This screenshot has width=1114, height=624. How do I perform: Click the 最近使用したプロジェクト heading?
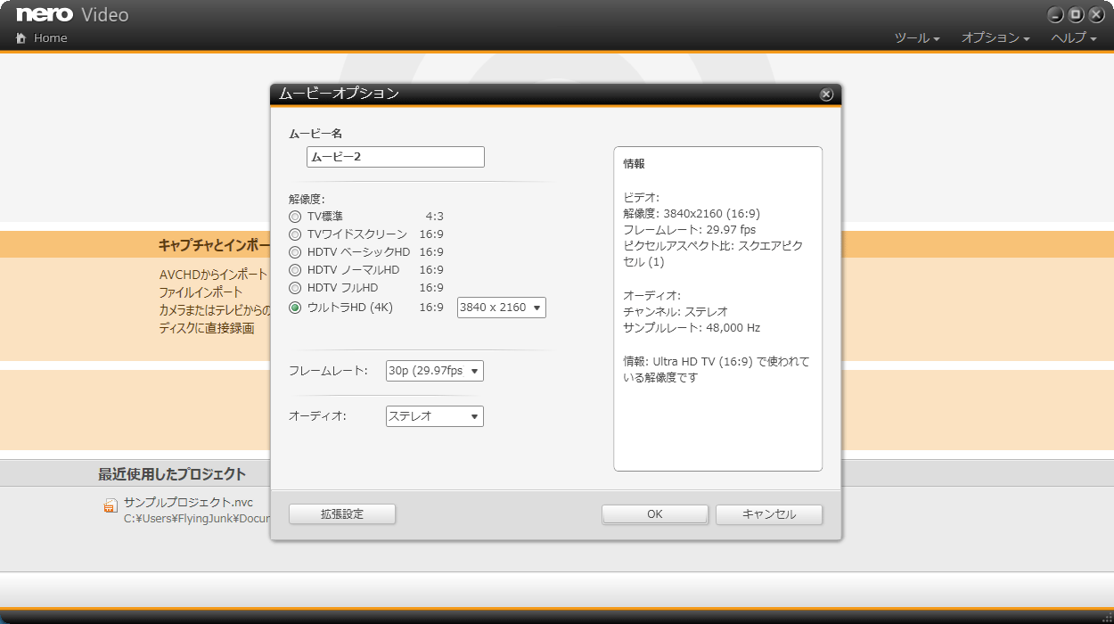pyautogui.click(x=172, y=474)
